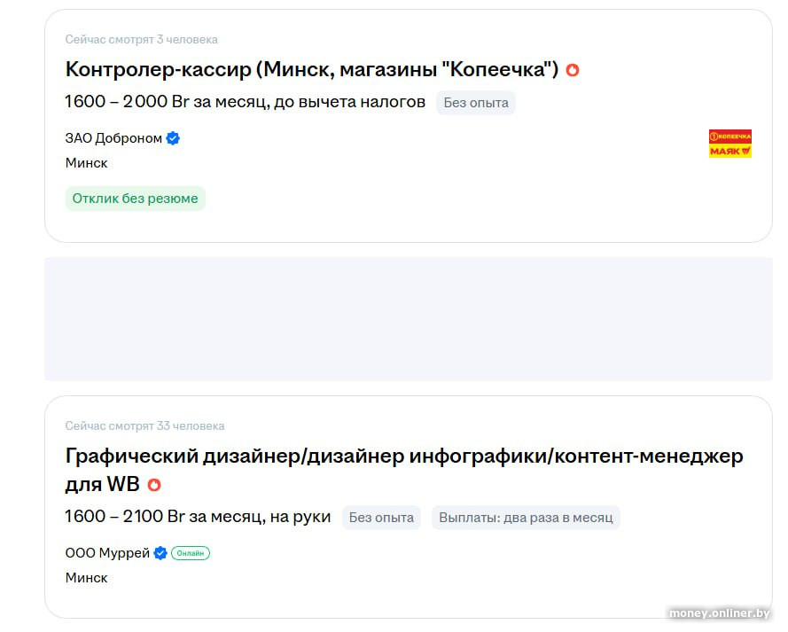
Task: Open the Графический дизайнер vacancy title
Action: coord(404,456)
